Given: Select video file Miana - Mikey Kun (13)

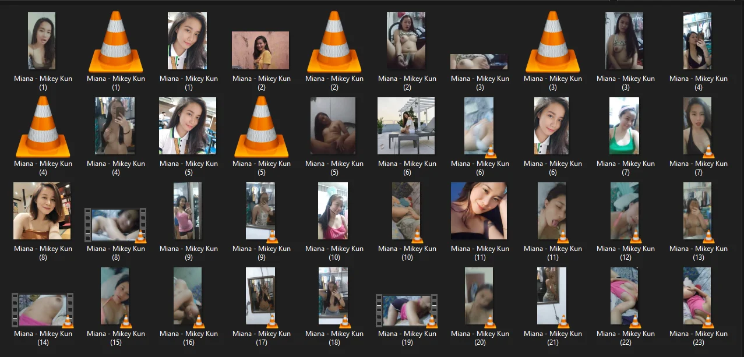Looking at the screenshot, I should 699,212.
